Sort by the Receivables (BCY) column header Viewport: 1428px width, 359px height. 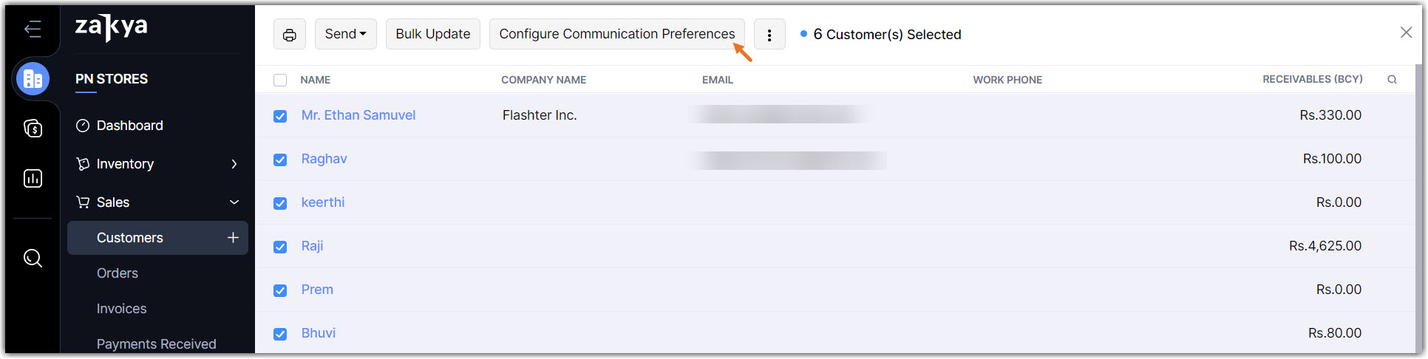point(1312,79)
